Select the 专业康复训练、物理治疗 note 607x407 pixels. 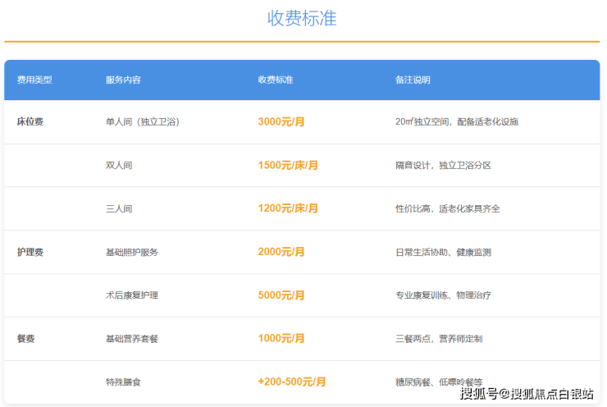[x=443, y=295]
